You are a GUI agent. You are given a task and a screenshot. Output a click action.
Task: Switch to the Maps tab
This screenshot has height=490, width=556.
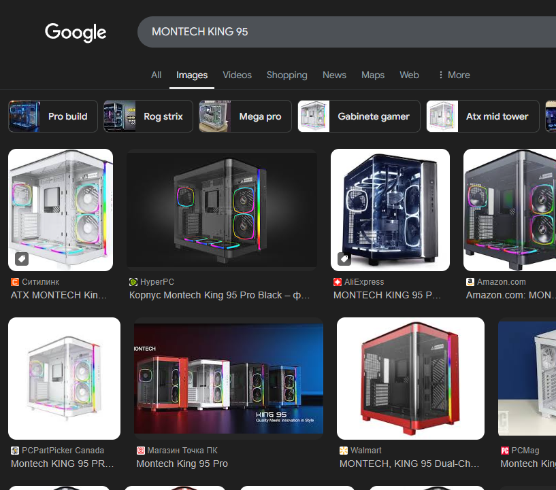373,75
